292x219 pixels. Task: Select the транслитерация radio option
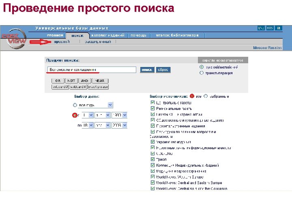click(x=202, y=73)
